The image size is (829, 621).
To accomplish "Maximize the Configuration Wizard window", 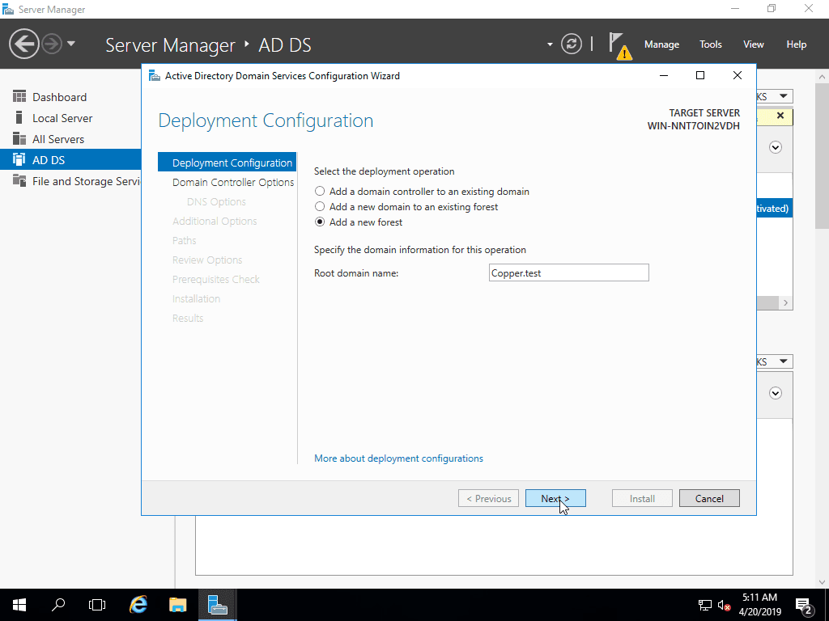I will point(700,75).
